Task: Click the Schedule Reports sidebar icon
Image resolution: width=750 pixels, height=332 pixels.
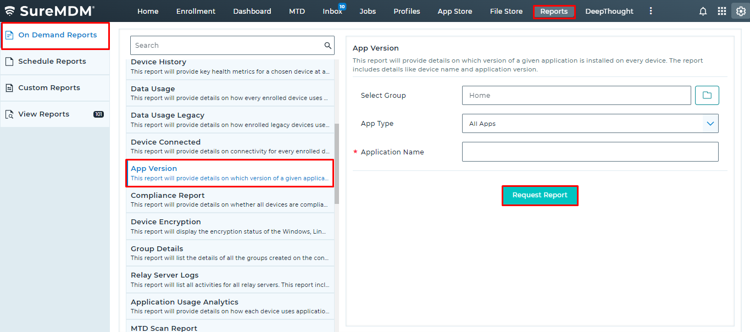Action: tap(9, 61)
